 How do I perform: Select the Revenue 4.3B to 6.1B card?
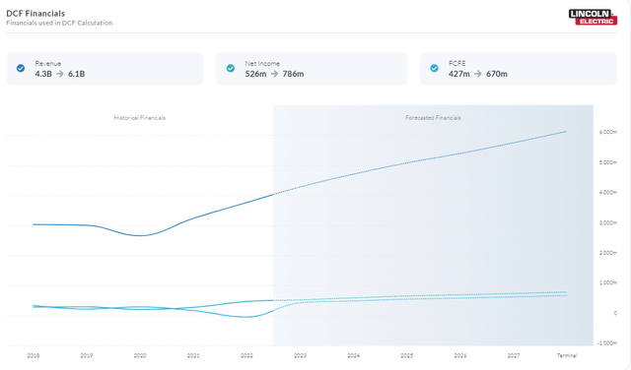105,68
